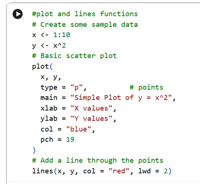
Task: Click '# Add a line through the points' comment
Action: 98,160
